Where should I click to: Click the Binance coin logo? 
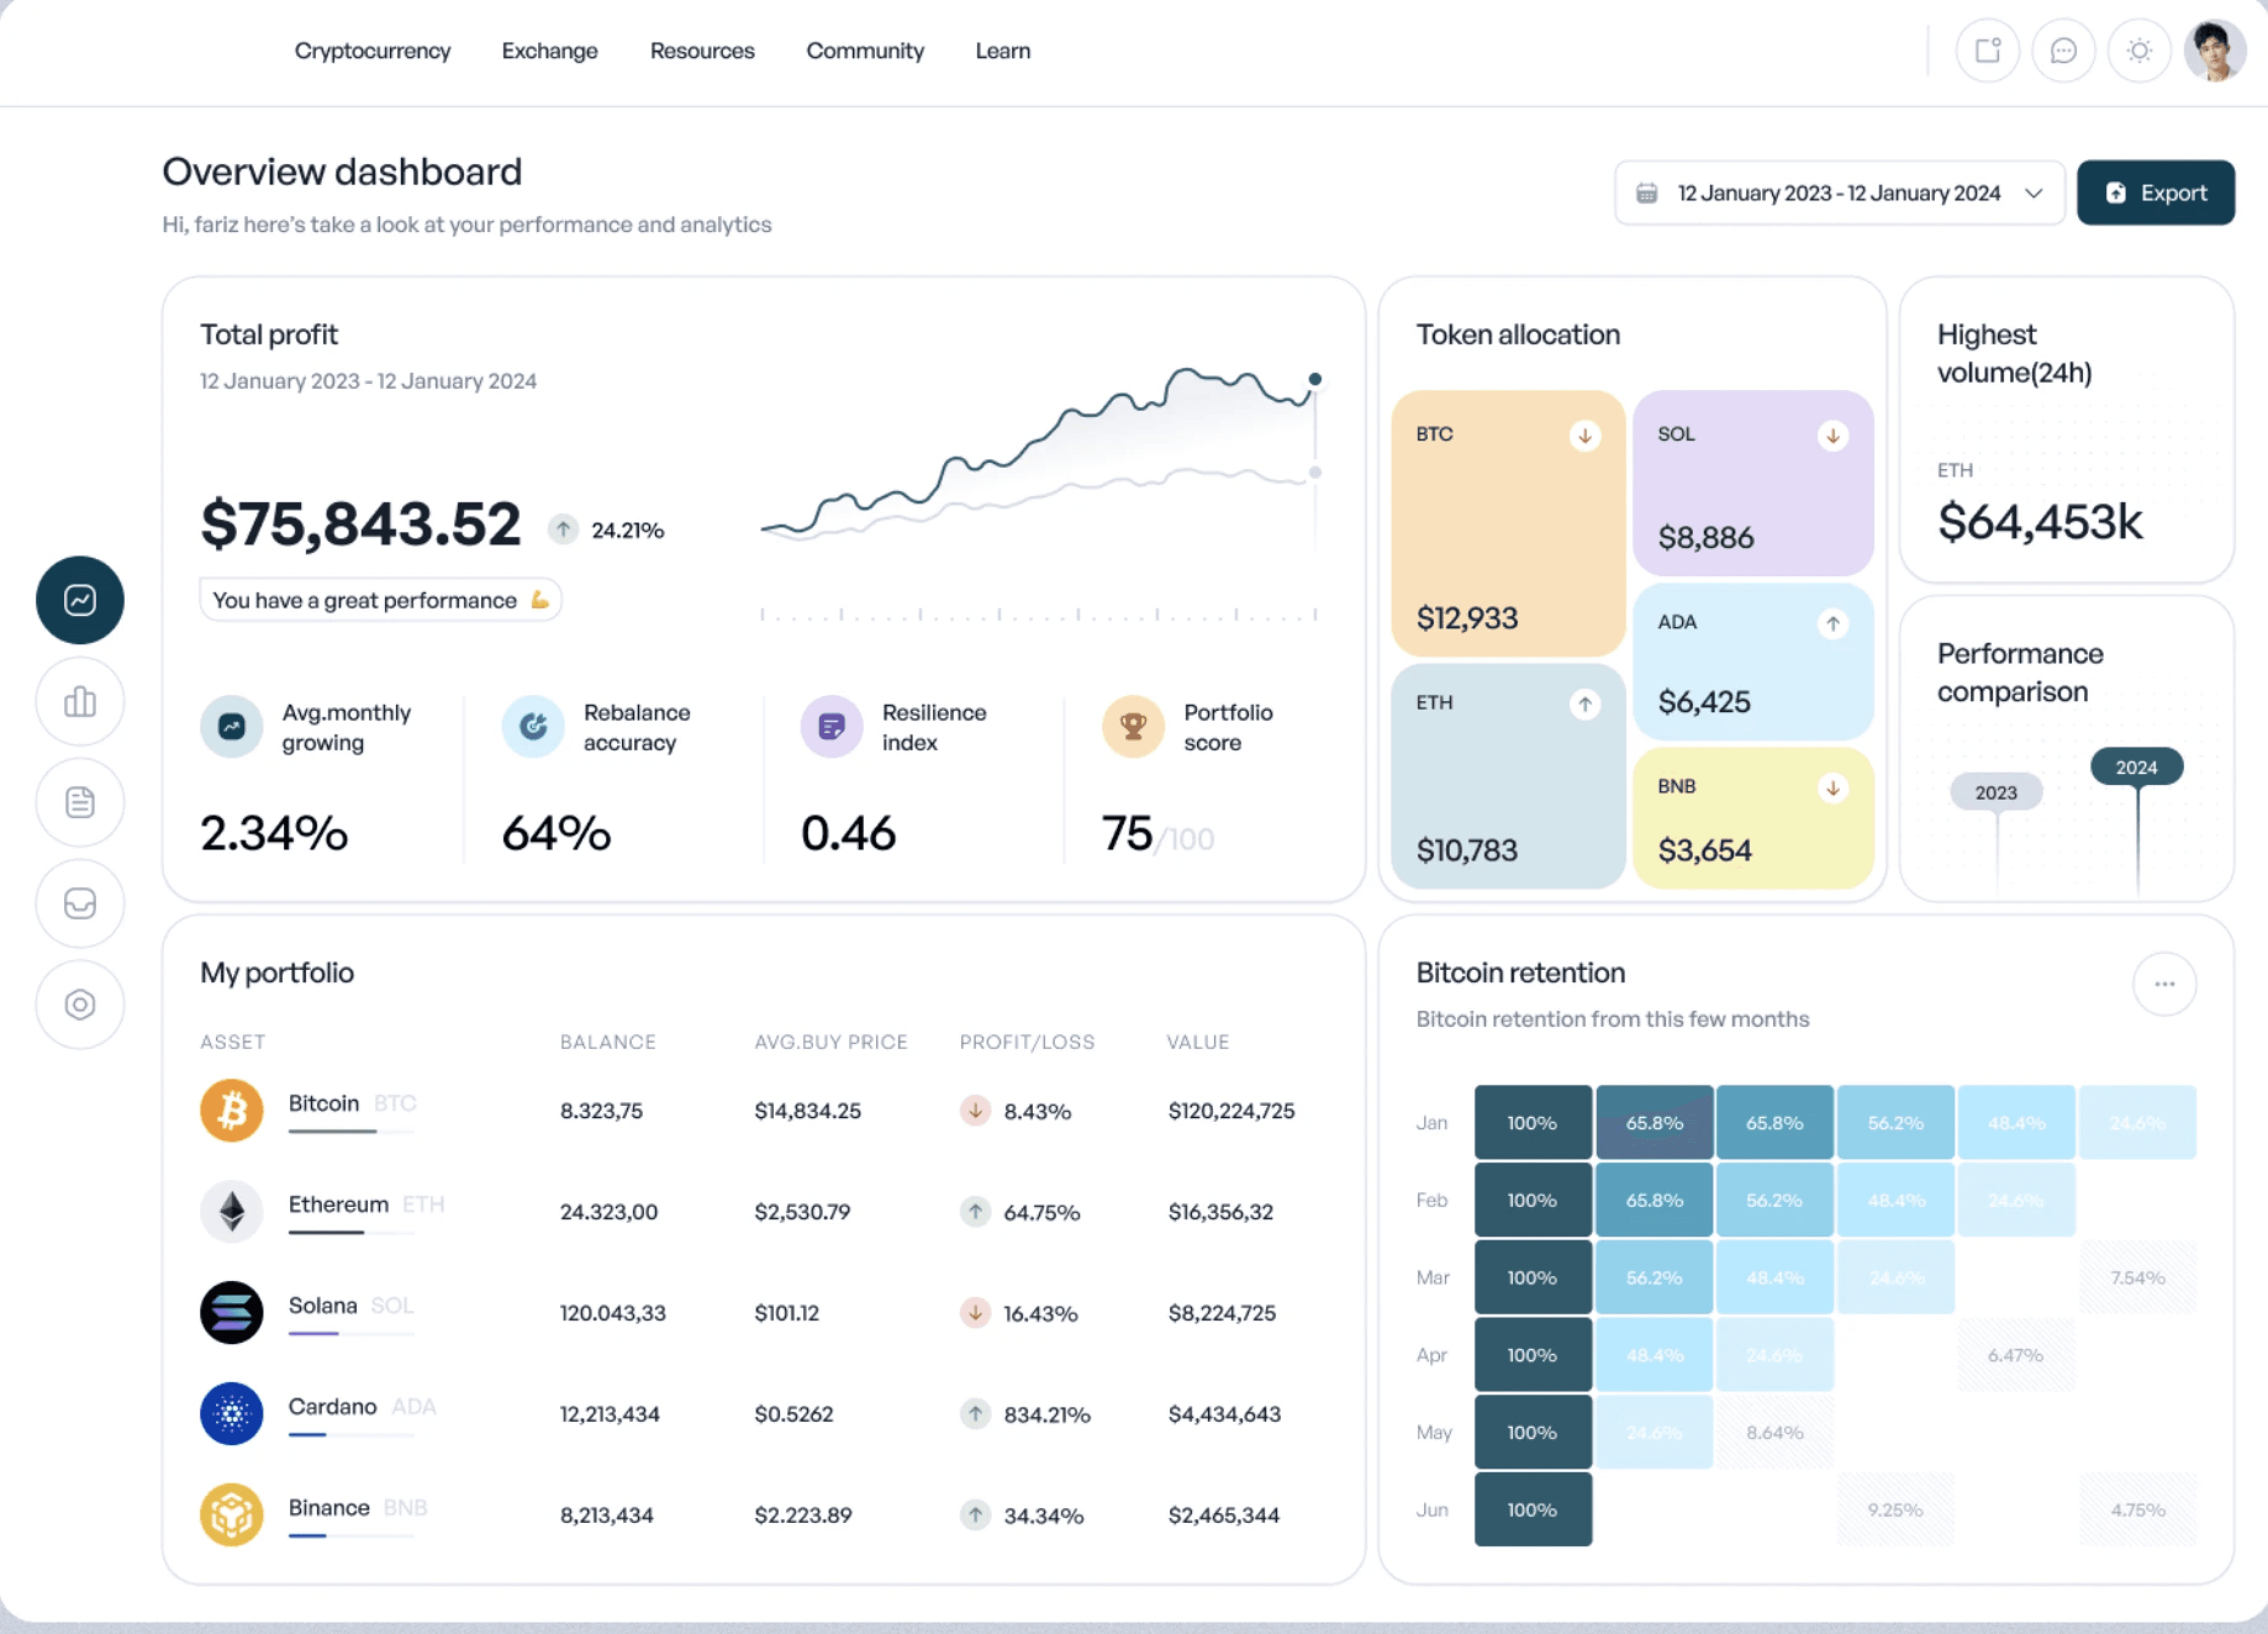231,1514
